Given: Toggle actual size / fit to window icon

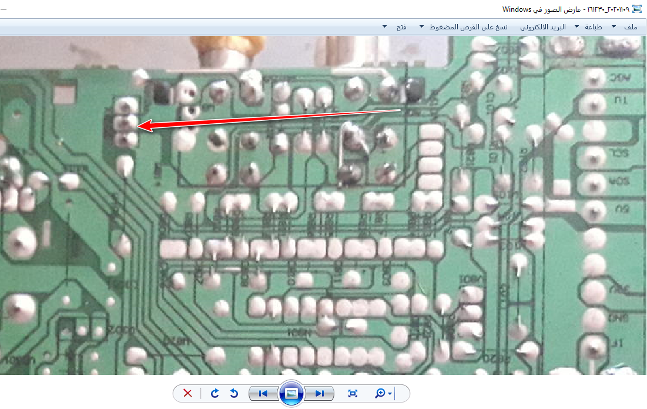Looking at the screenshot, I should pos(353,393).
